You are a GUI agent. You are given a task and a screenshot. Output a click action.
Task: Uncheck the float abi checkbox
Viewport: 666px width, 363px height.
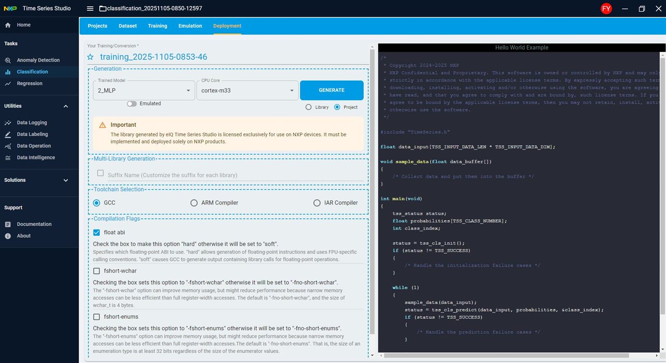click(x=97, y=232)
